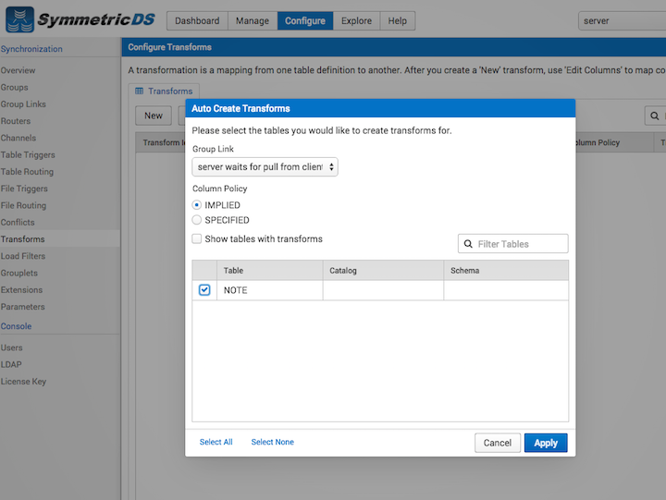Open Users in the sidebar
The image size is (666, 500).
tap(11, 348)
